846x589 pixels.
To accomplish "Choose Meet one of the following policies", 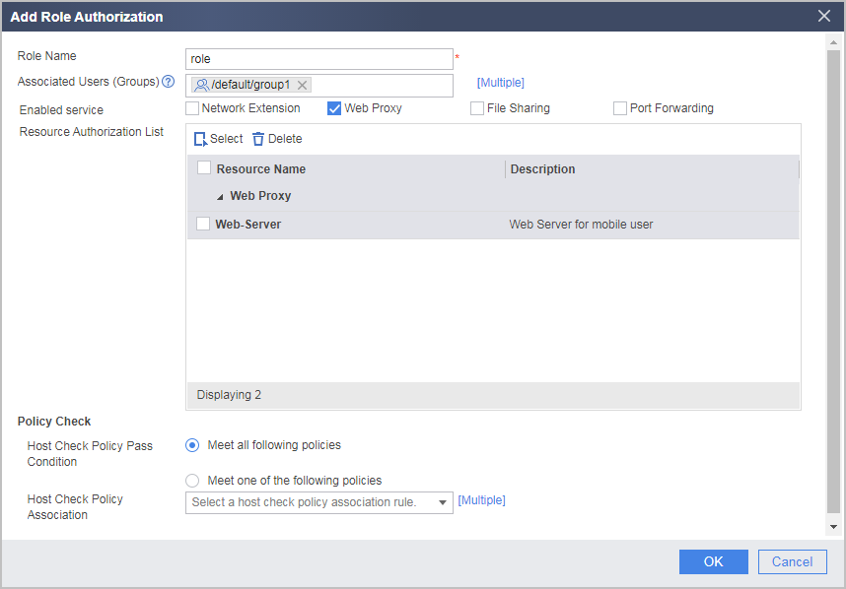I will pyautogui.click(x=192, y=480).
